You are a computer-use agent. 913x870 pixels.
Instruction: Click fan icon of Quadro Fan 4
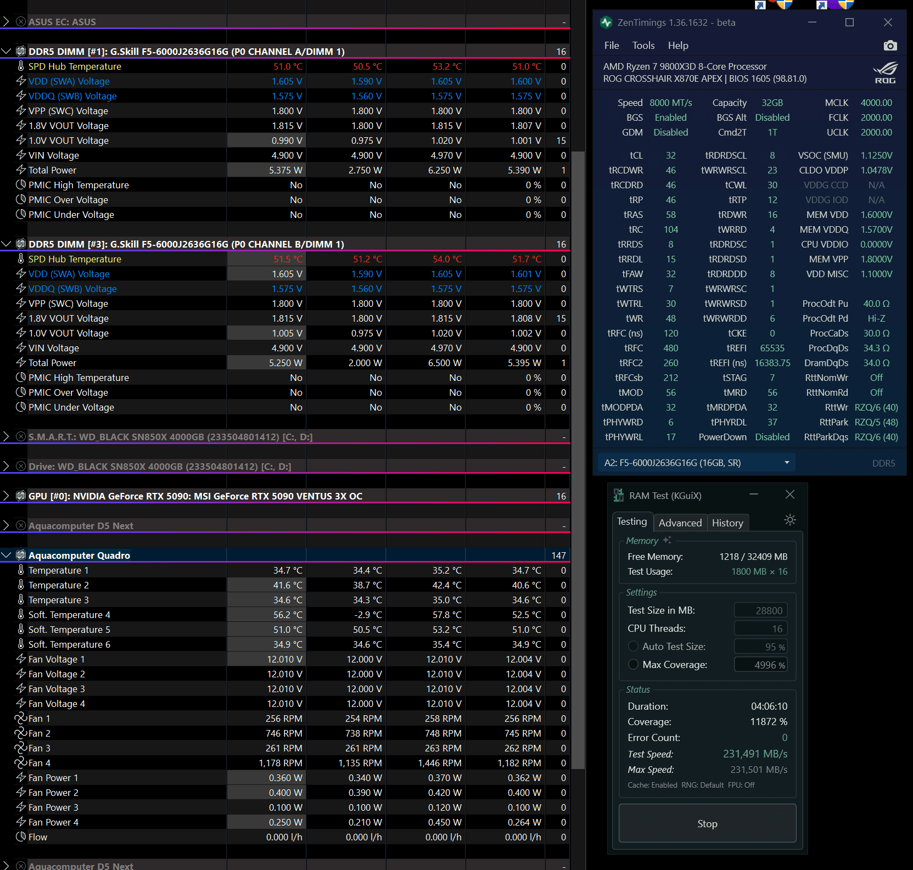(21, 762)
